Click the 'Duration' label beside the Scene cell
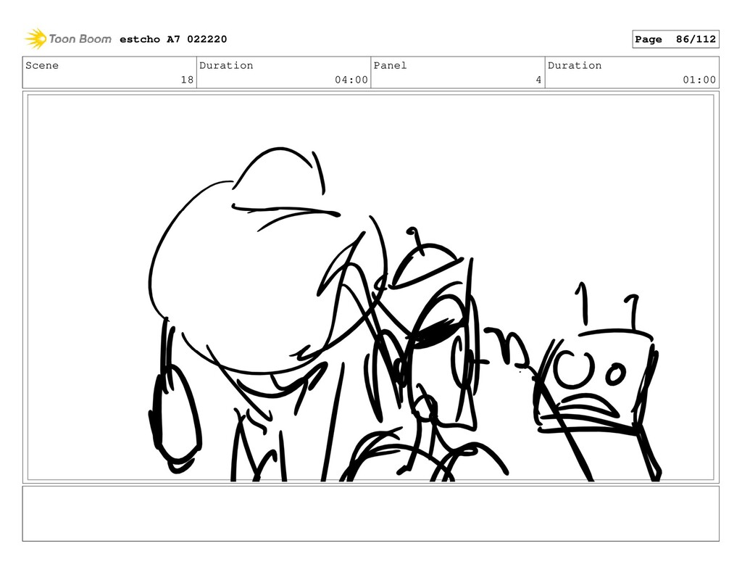The image size is (742, 575). pos(226,65)
